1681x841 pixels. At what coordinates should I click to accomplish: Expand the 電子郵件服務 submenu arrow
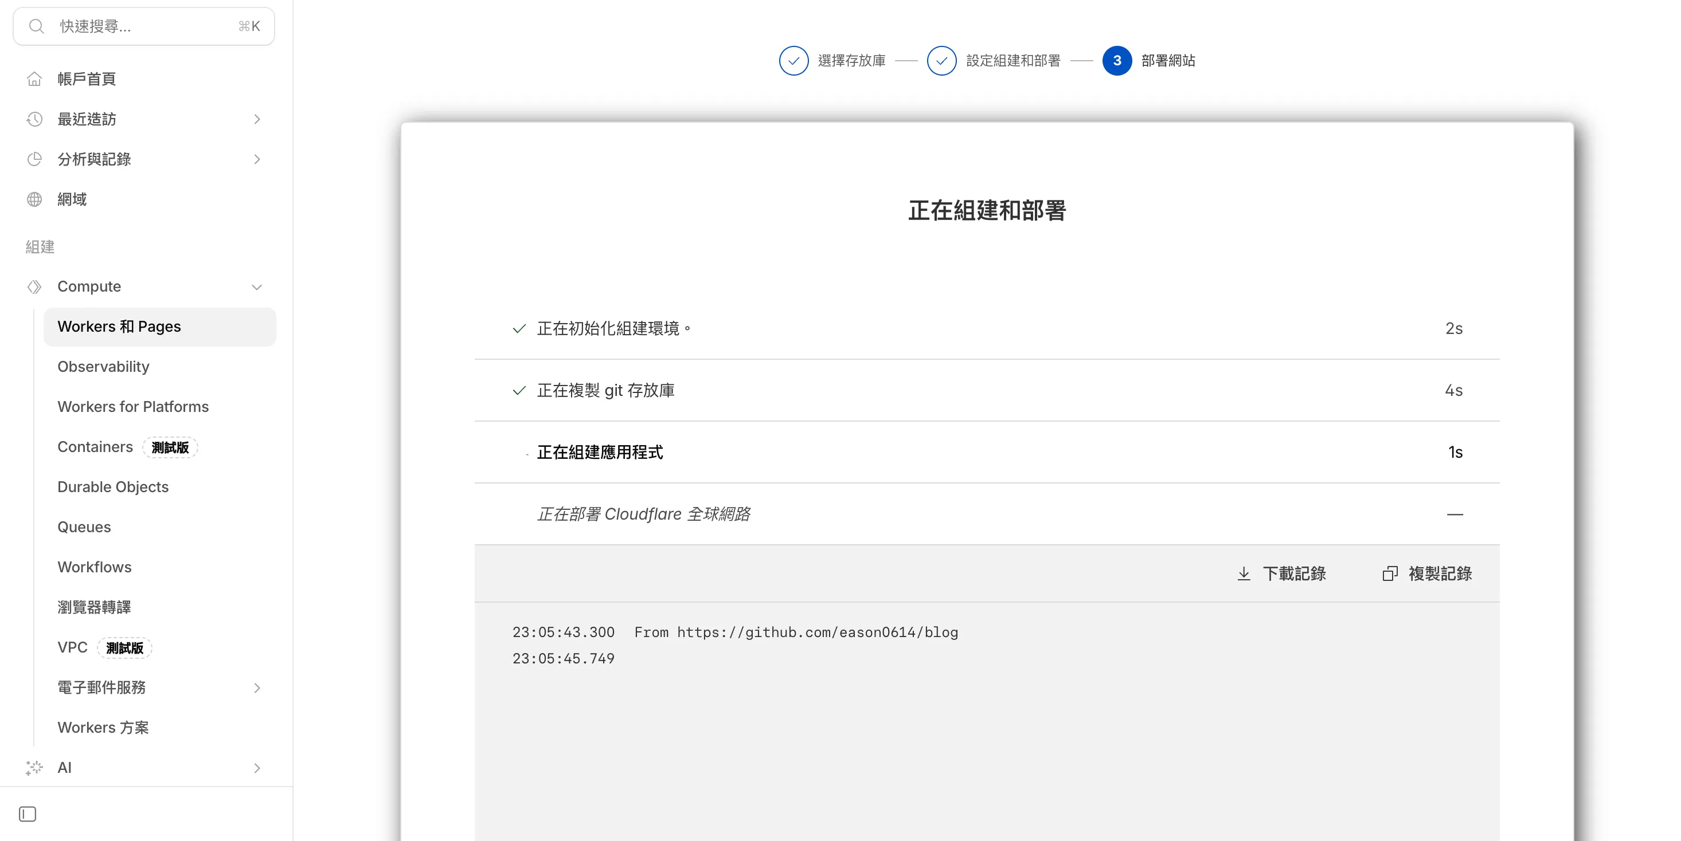point(257,688)
